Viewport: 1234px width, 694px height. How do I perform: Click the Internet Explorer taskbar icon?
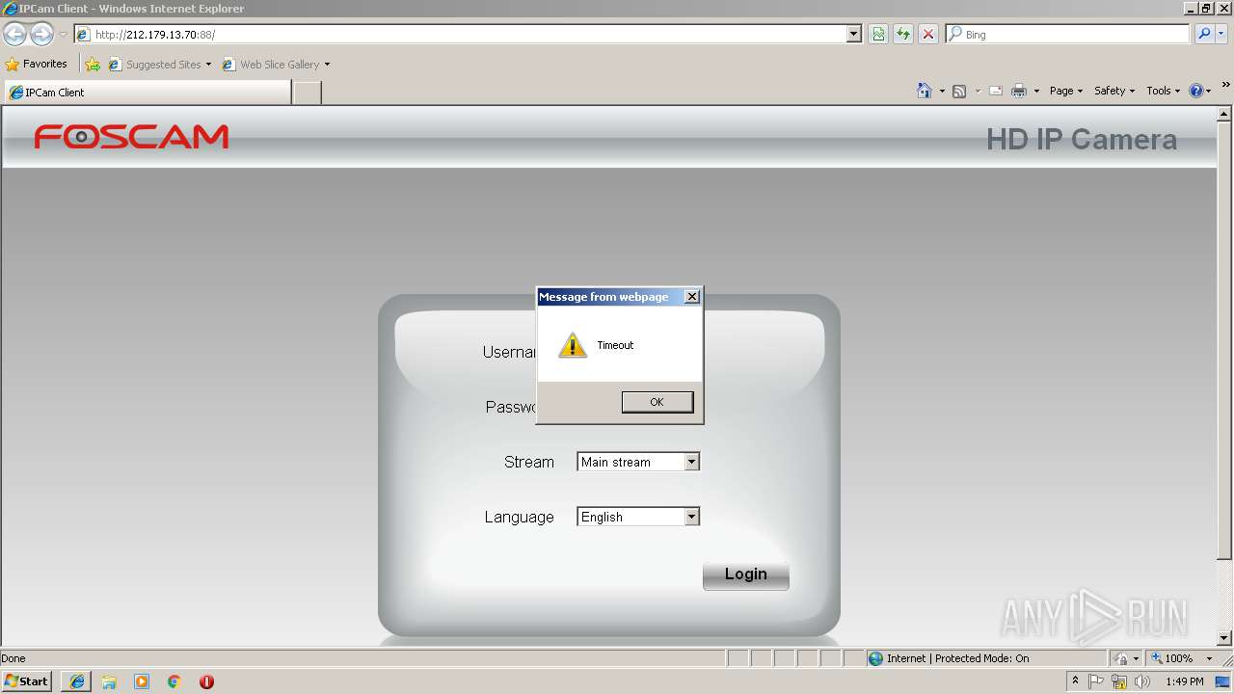click(x=77, y=681)
